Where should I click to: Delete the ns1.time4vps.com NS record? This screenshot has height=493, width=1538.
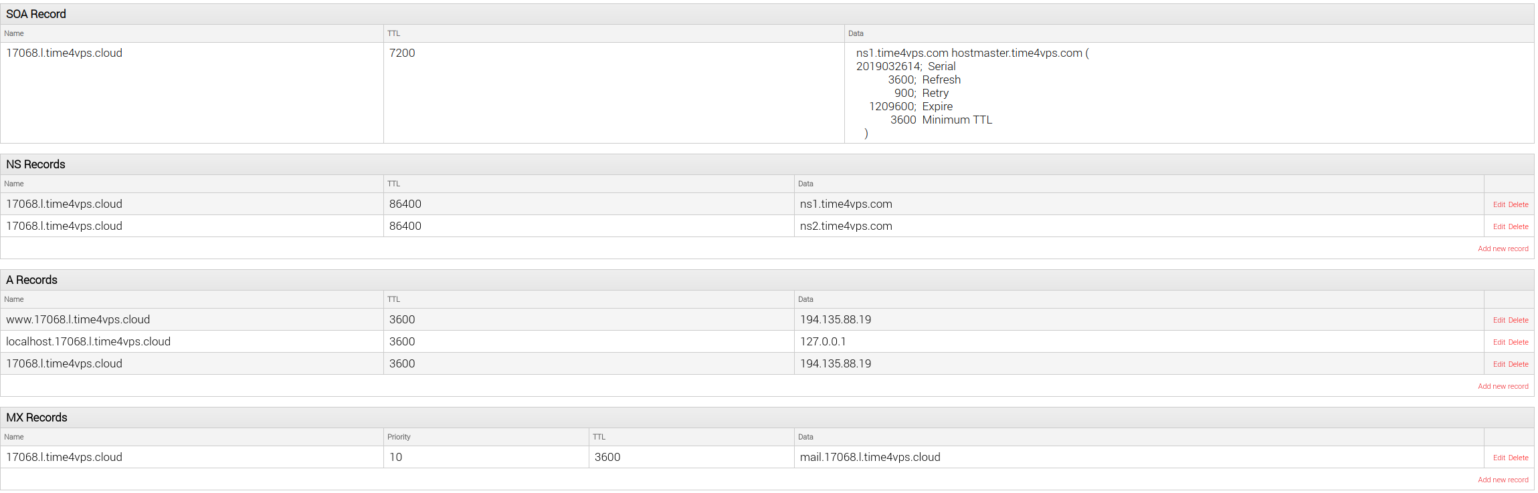[x=1518, y=204]
